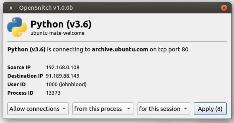Click the window menu icon in title bar
This screenshot has width=234, height=123.
point(11,8)
